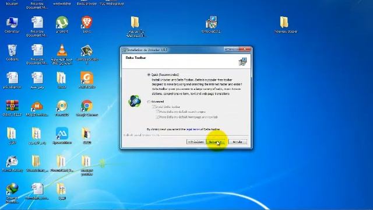Open the Nouveau dossier folder
The image size is (373, 210).
[x=286, y=24]
